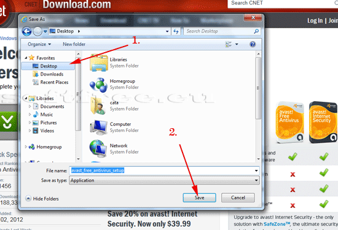This screenshot has height=230, width=338.
Task: Click Log In link on Download.com page
Action: pyautogui.click(x=315, y=20)
